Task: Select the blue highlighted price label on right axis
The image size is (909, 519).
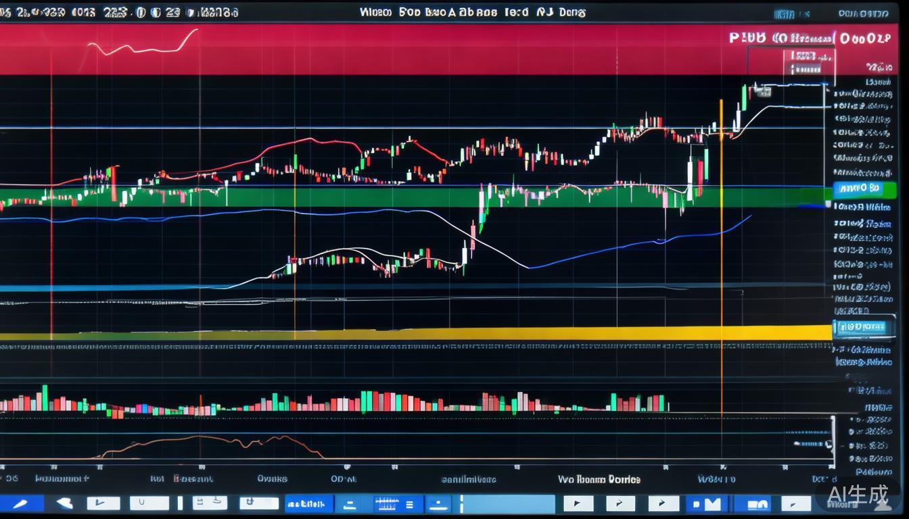Action: tap(856, 189)
